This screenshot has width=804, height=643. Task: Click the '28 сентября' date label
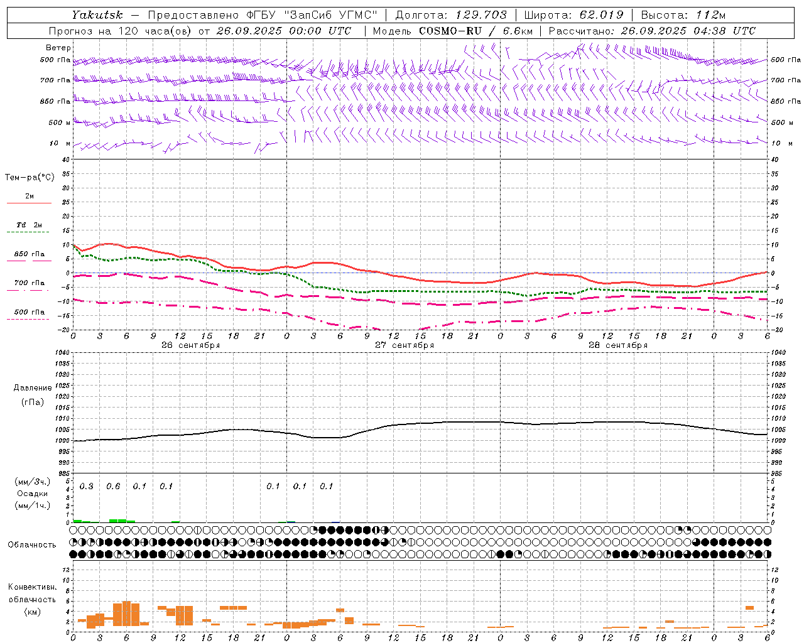tap(618, 345)
